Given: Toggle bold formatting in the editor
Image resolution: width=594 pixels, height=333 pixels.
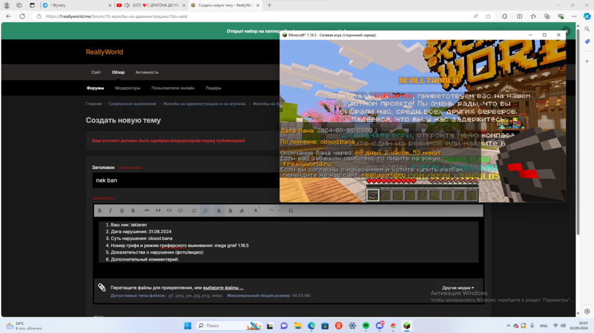Looking at the screenshot, I should [x=100, y=210].
